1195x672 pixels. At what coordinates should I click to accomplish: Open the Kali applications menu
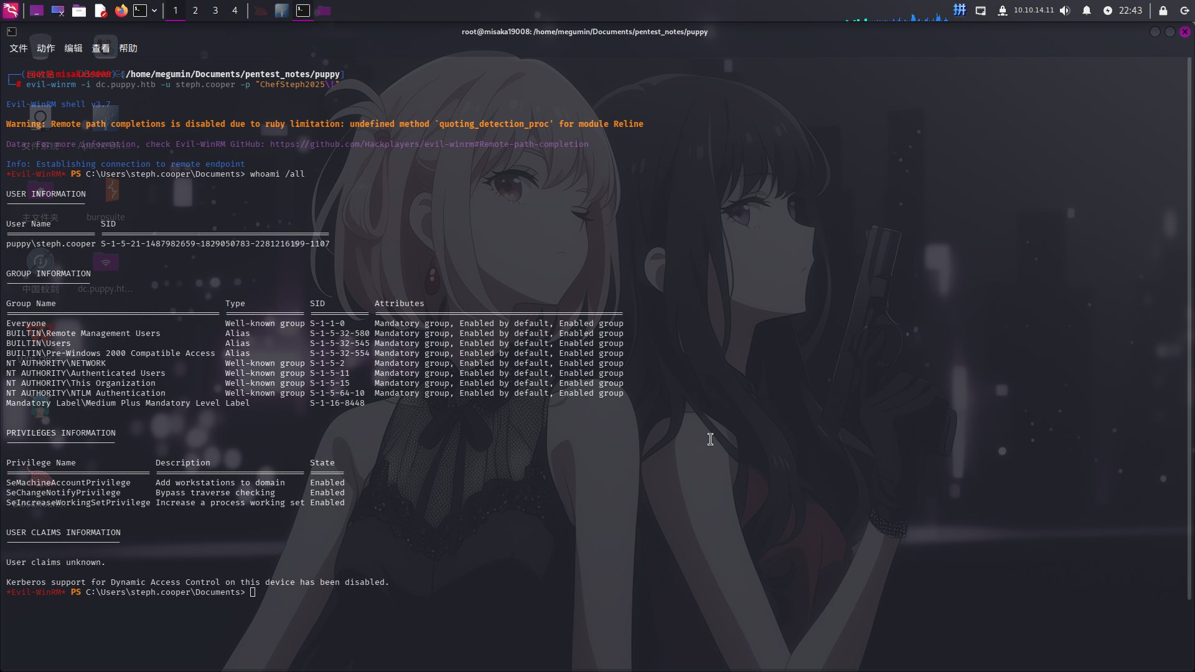pos(11,11)
